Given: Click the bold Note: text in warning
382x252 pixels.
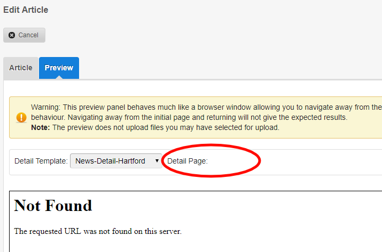Looking at the screenshot, I should tap(41, 127).
